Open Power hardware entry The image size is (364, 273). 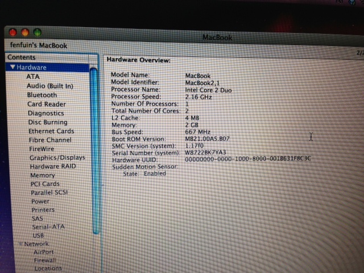tap(40, 201)
